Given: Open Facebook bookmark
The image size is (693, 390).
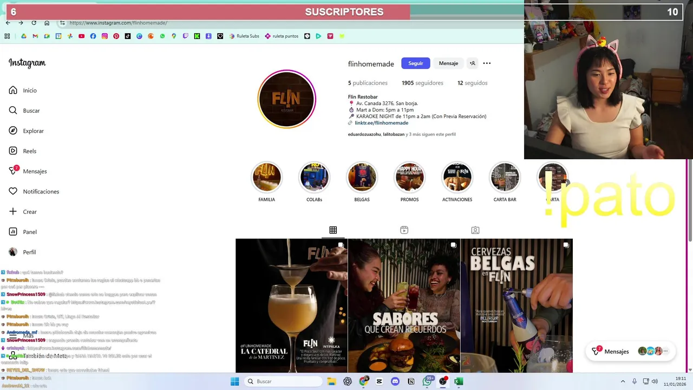Looking at the screenshot, I should coord(93,36).
